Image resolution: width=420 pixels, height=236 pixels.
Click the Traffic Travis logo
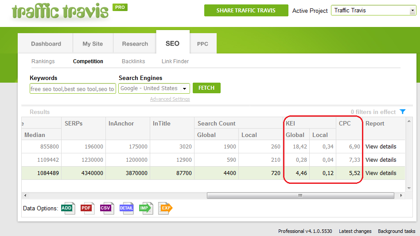60,11
